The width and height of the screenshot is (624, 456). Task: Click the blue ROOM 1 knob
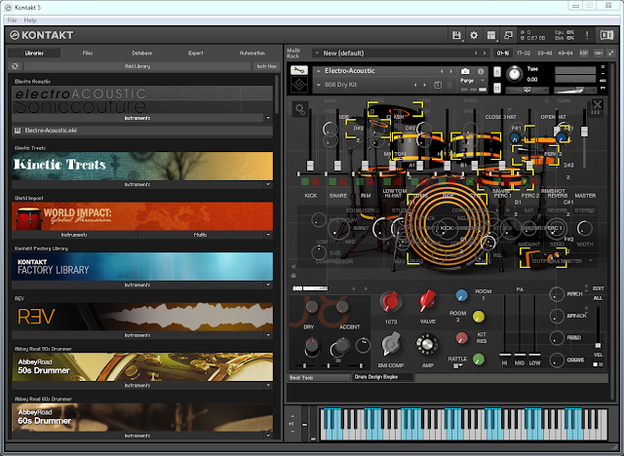(461, 295)
